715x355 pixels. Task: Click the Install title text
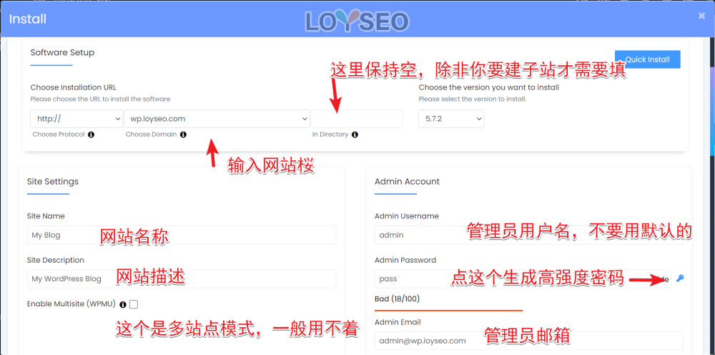coord(28,19)
